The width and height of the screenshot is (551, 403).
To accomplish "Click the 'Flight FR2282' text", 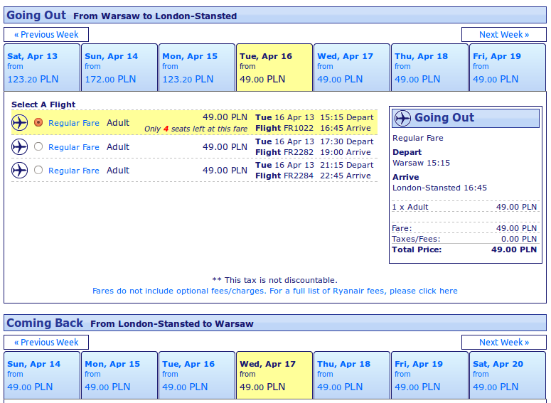I will [284, 153].
